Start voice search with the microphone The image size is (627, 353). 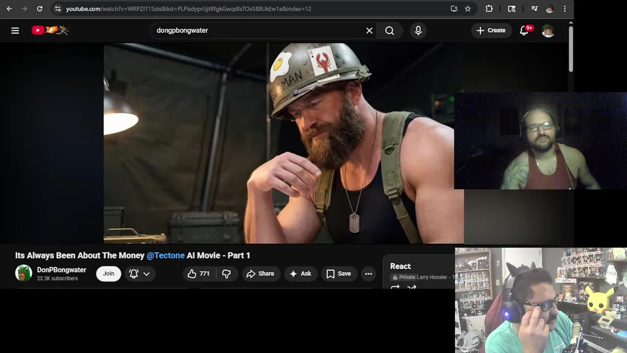418,30
